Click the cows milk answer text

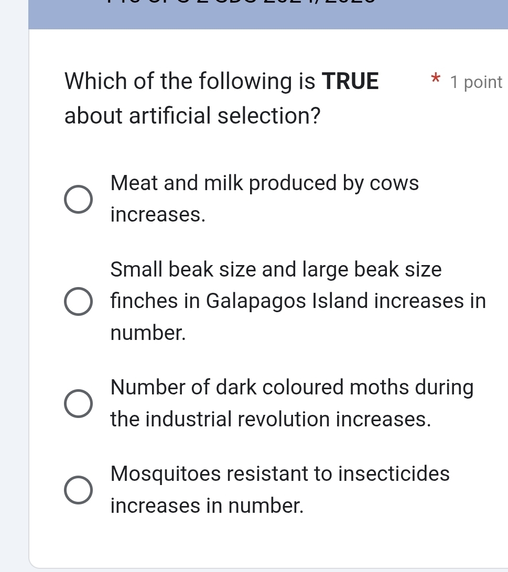coord(265,183)
